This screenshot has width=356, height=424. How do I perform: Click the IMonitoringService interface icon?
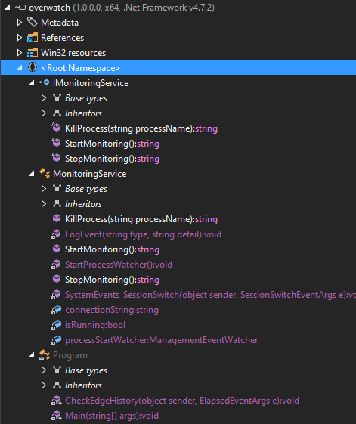point(45,82)
